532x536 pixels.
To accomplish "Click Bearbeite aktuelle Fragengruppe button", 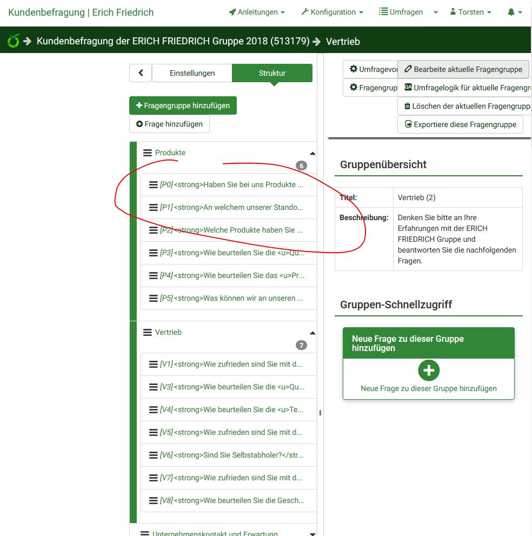I will [463, 69].
